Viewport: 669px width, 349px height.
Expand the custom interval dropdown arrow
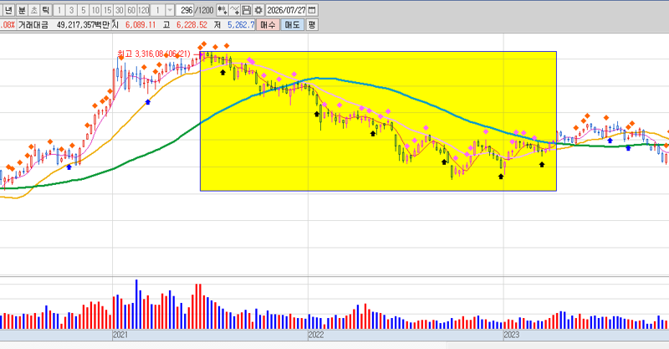pos(170,10)
